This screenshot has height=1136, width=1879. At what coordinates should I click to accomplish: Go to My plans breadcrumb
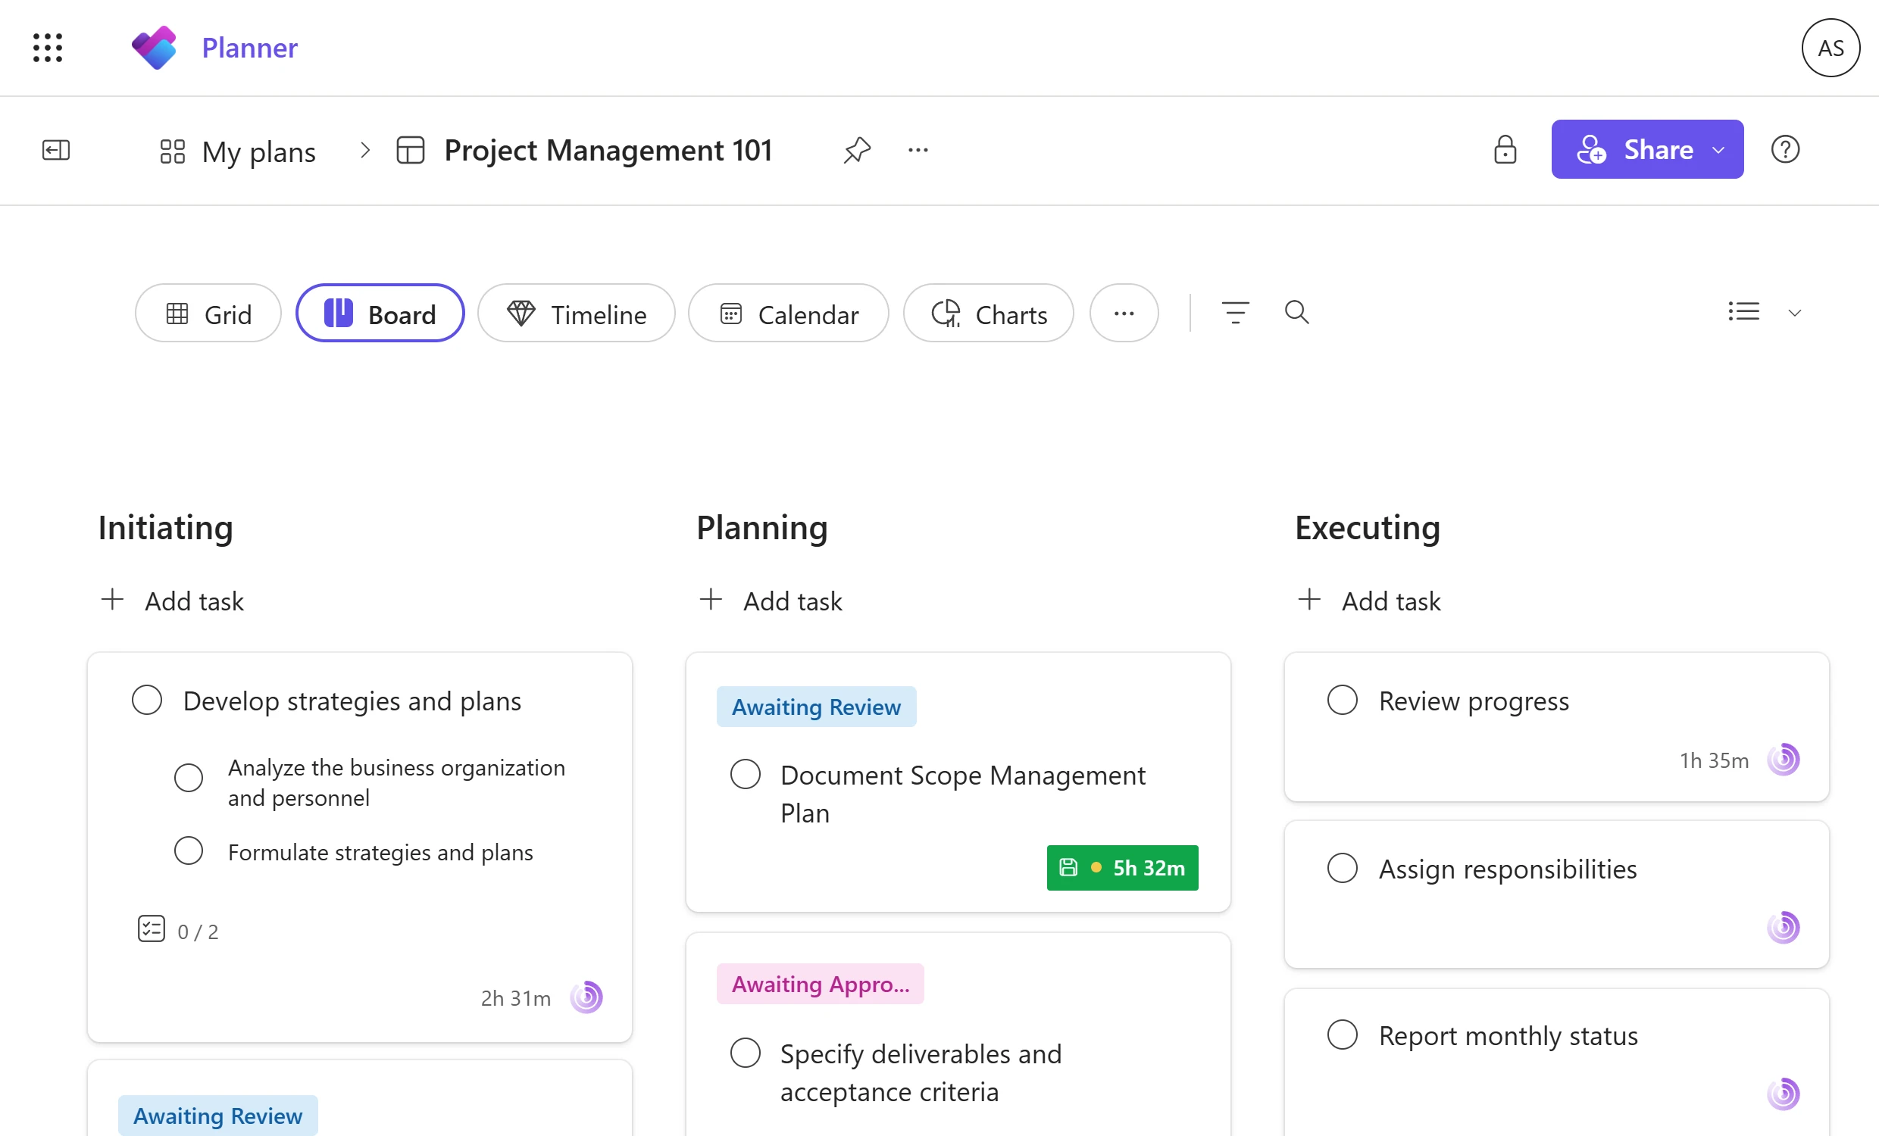point(238,151)
